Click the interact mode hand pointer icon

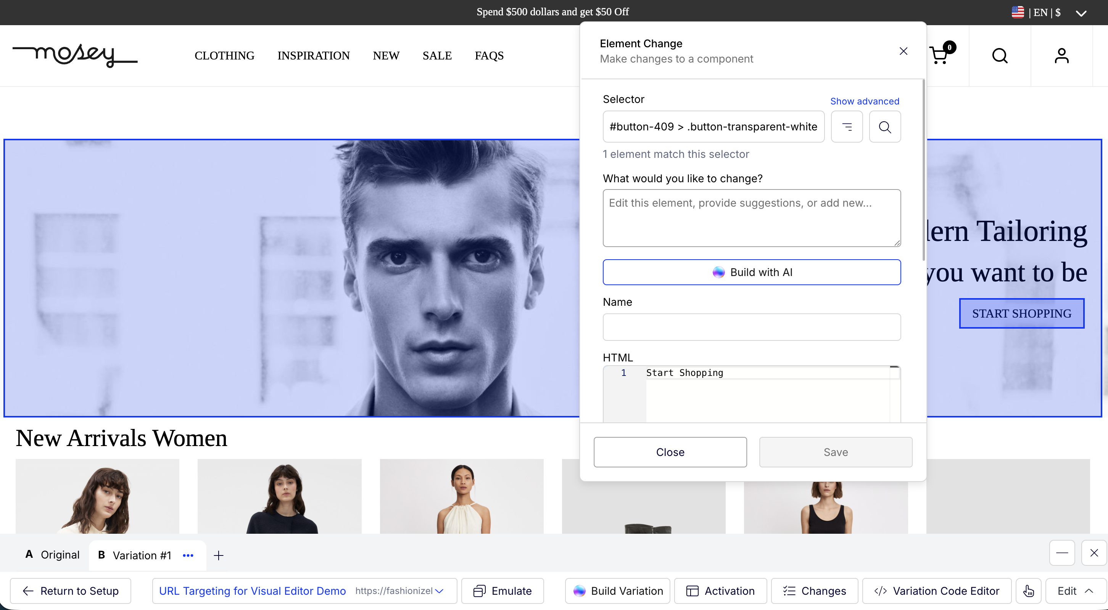(x=1028, y=591)
